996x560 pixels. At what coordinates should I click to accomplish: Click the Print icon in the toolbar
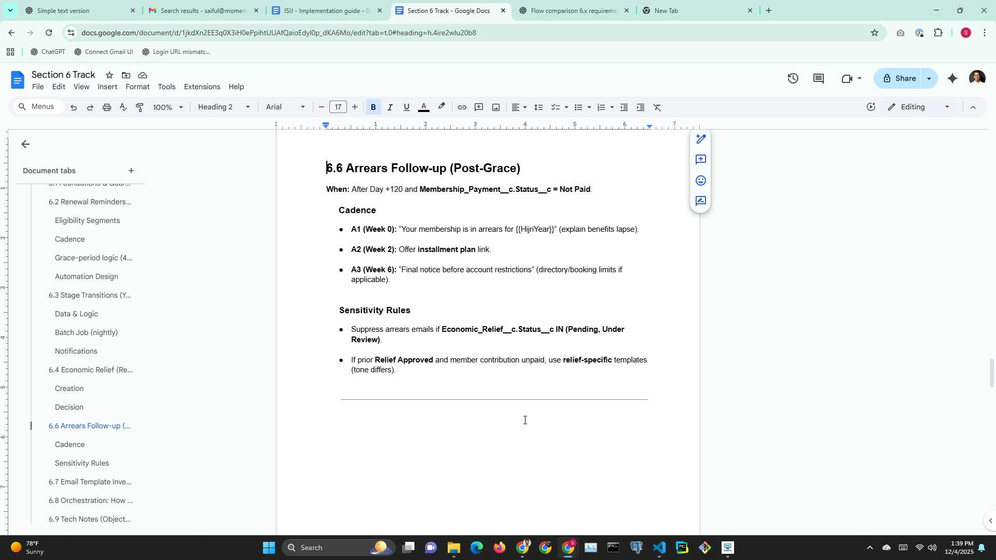(x=107, y=107)
